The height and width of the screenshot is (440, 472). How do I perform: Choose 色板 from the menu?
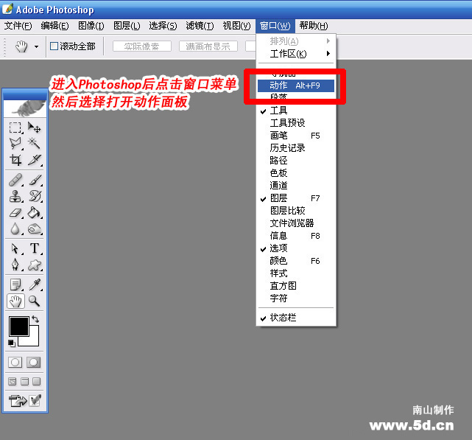[296, 173]
